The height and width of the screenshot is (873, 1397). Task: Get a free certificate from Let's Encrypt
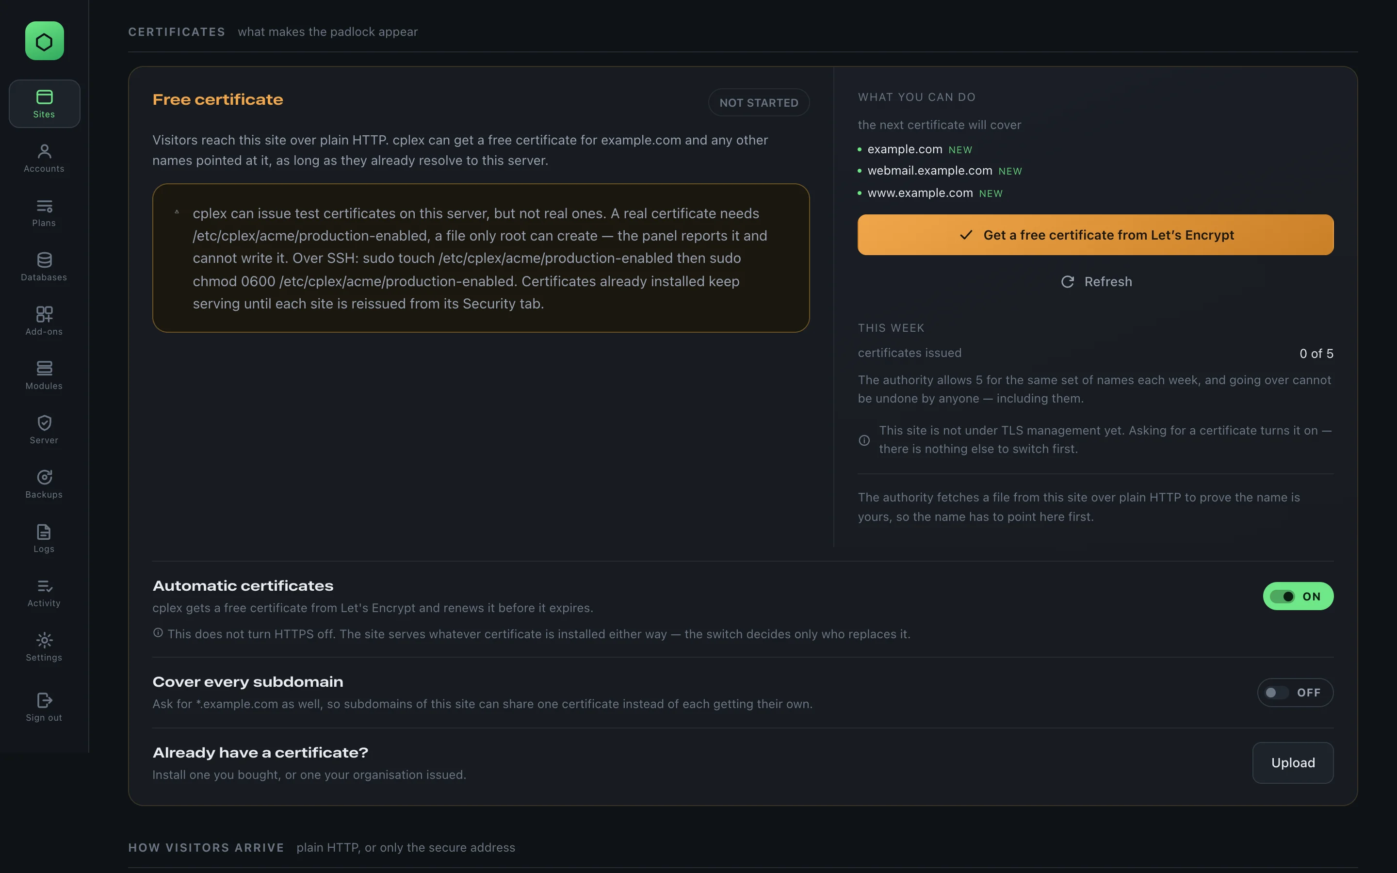[x=1095, y=235]
